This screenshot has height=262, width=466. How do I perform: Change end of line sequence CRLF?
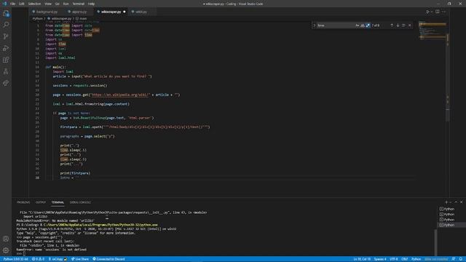tap(405, 259)
